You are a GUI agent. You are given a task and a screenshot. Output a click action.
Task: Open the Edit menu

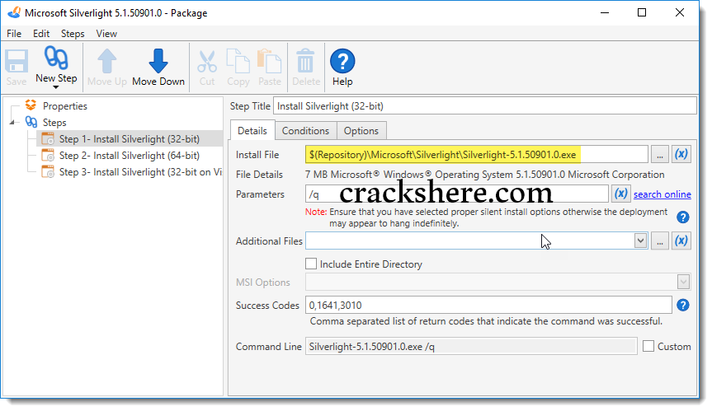(x=41, y=34)
